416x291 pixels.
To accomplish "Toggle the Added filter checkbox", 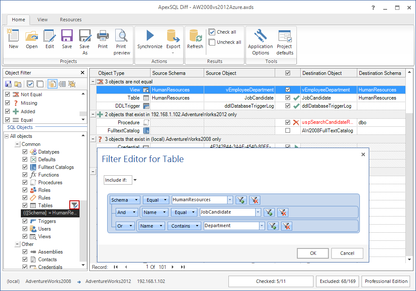I will tap(7, 111).
